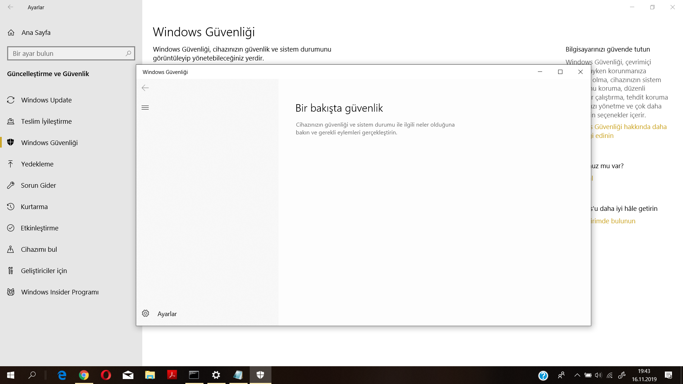
Task: Open blue help icon in taskbar
Action: click(x=543, y=375)
